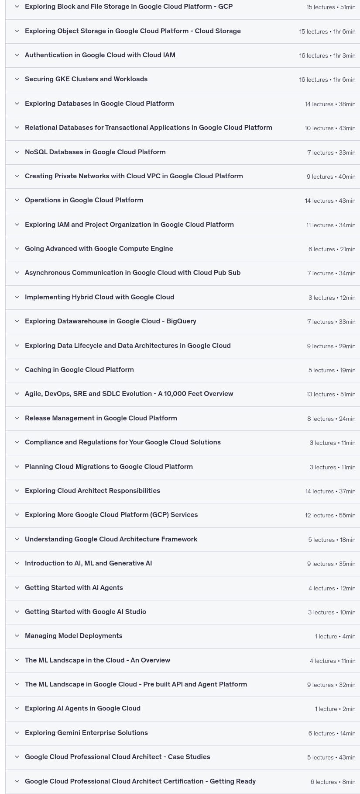
Task: Expand chevron for Implementing Hybrid Cloud
Action: point(17,297)
